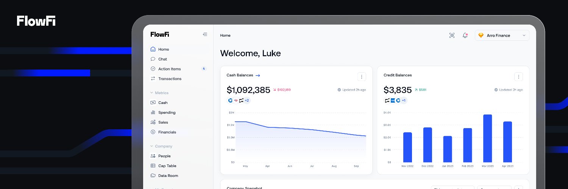Click the Cap Table icon

tap(153, 166)
